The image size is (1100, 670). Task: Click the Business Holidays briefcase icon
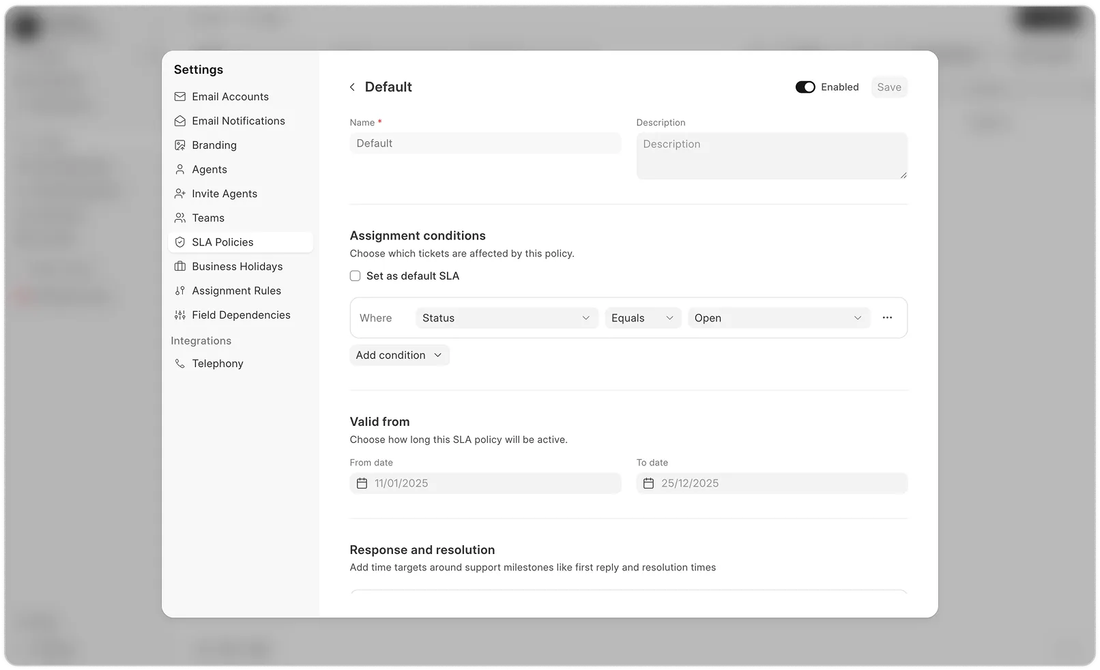tap(180, 267)
